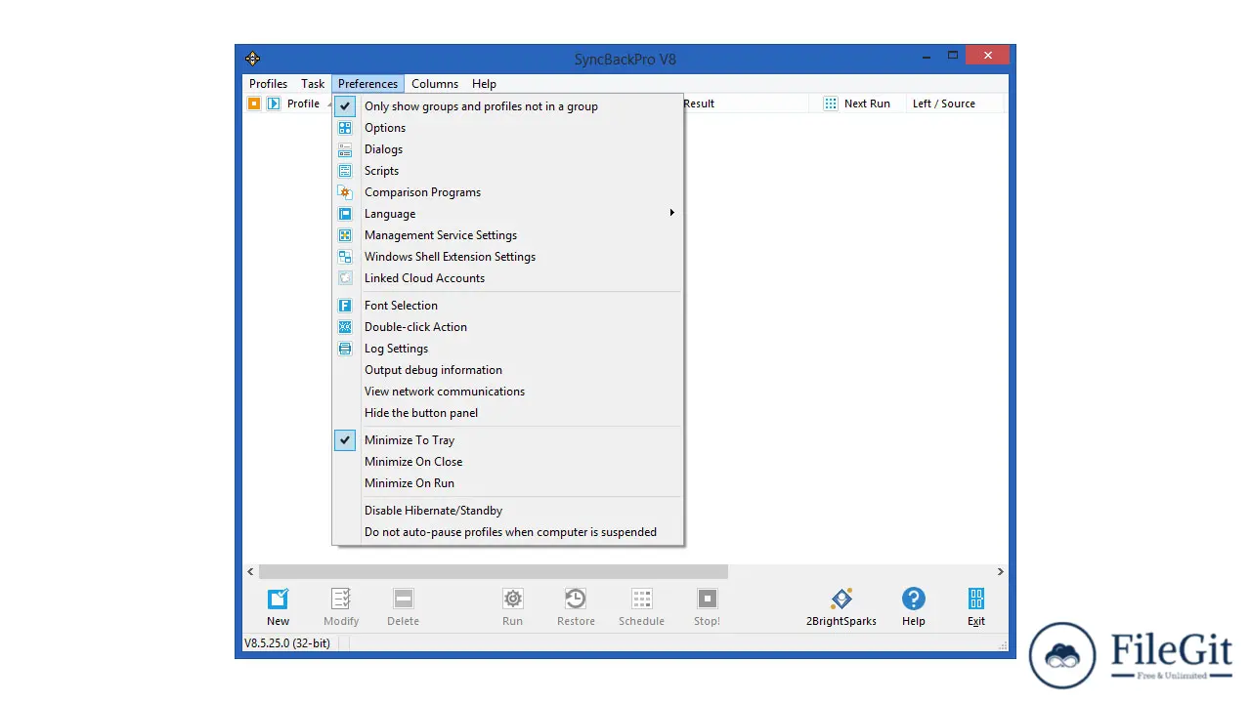Screen dimensions: 1251x703
Task: Click the Windows Shell Extension Settings icon
Action: 345,257
